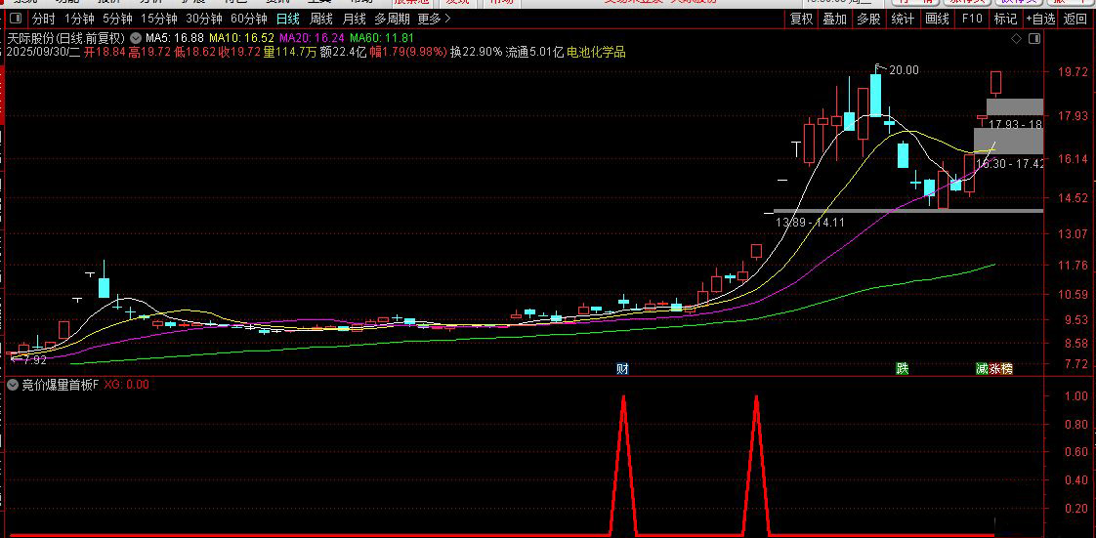Click the 返回 back button
Image resolution: width=1096 pixels, height=538 pixels.
[x=1075, y=19]
